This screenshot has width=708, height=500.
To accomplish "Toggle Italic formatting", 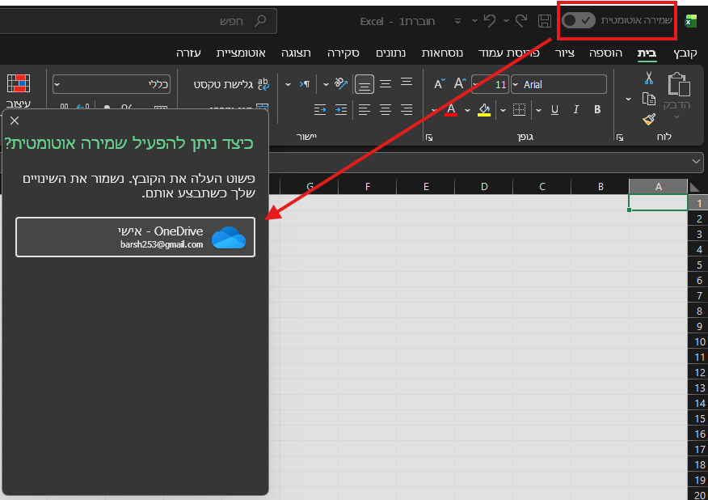I will (575, 109).
